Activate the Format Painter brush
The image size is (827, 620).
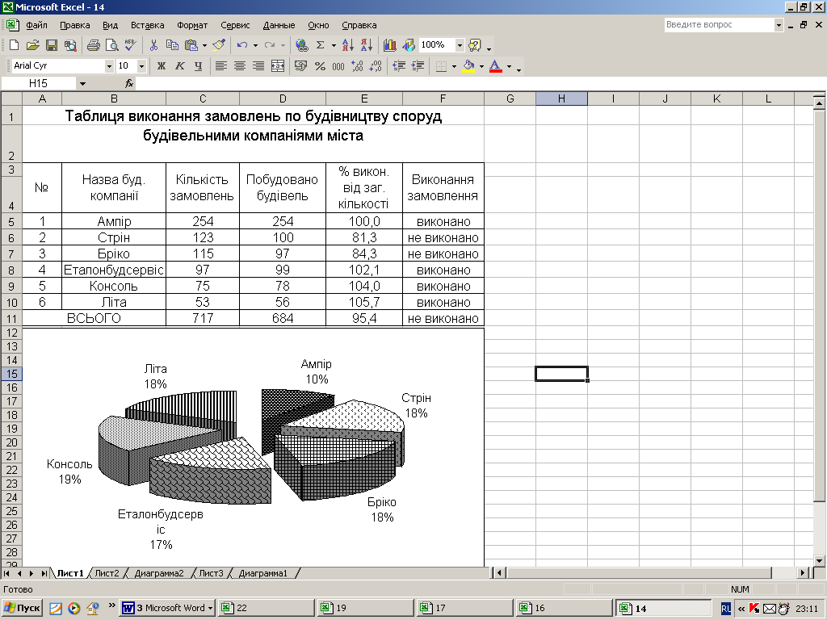coord(220,45)
